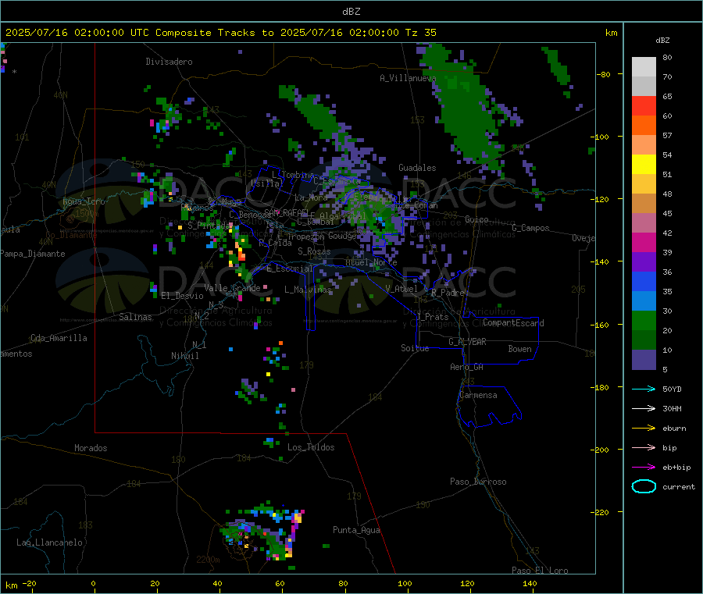Click the cyan 50YD arrow in legend
Viewport: 703px width, 594px height.
644,389
